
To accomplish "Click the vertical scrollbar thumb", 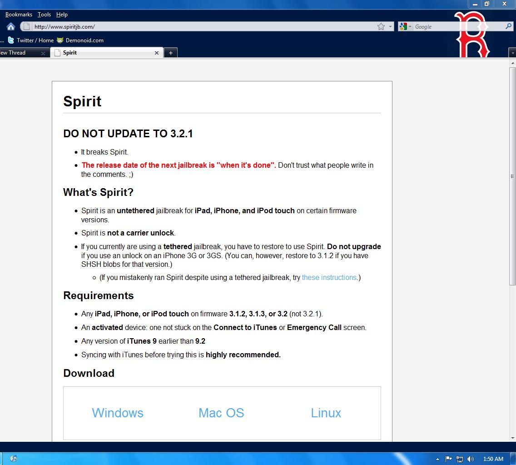I will (512, 176).
